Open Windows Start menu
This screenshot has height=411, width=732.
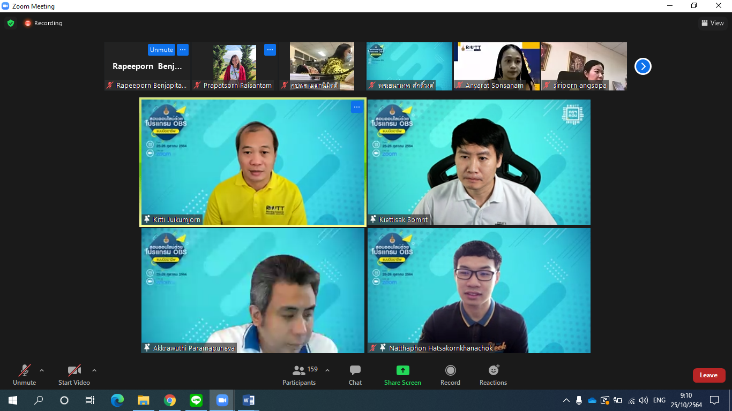pos(13,400)
